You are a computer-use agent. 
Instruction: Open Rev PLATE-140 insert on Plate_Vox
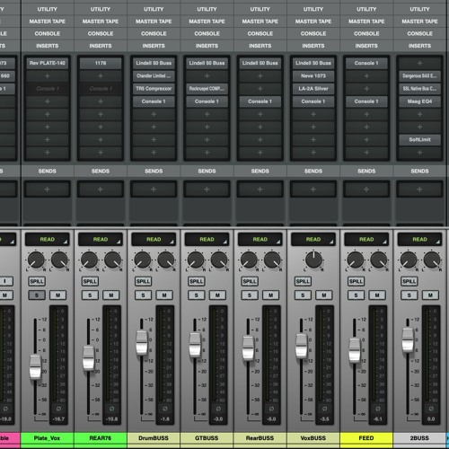[x=48, y=63]
